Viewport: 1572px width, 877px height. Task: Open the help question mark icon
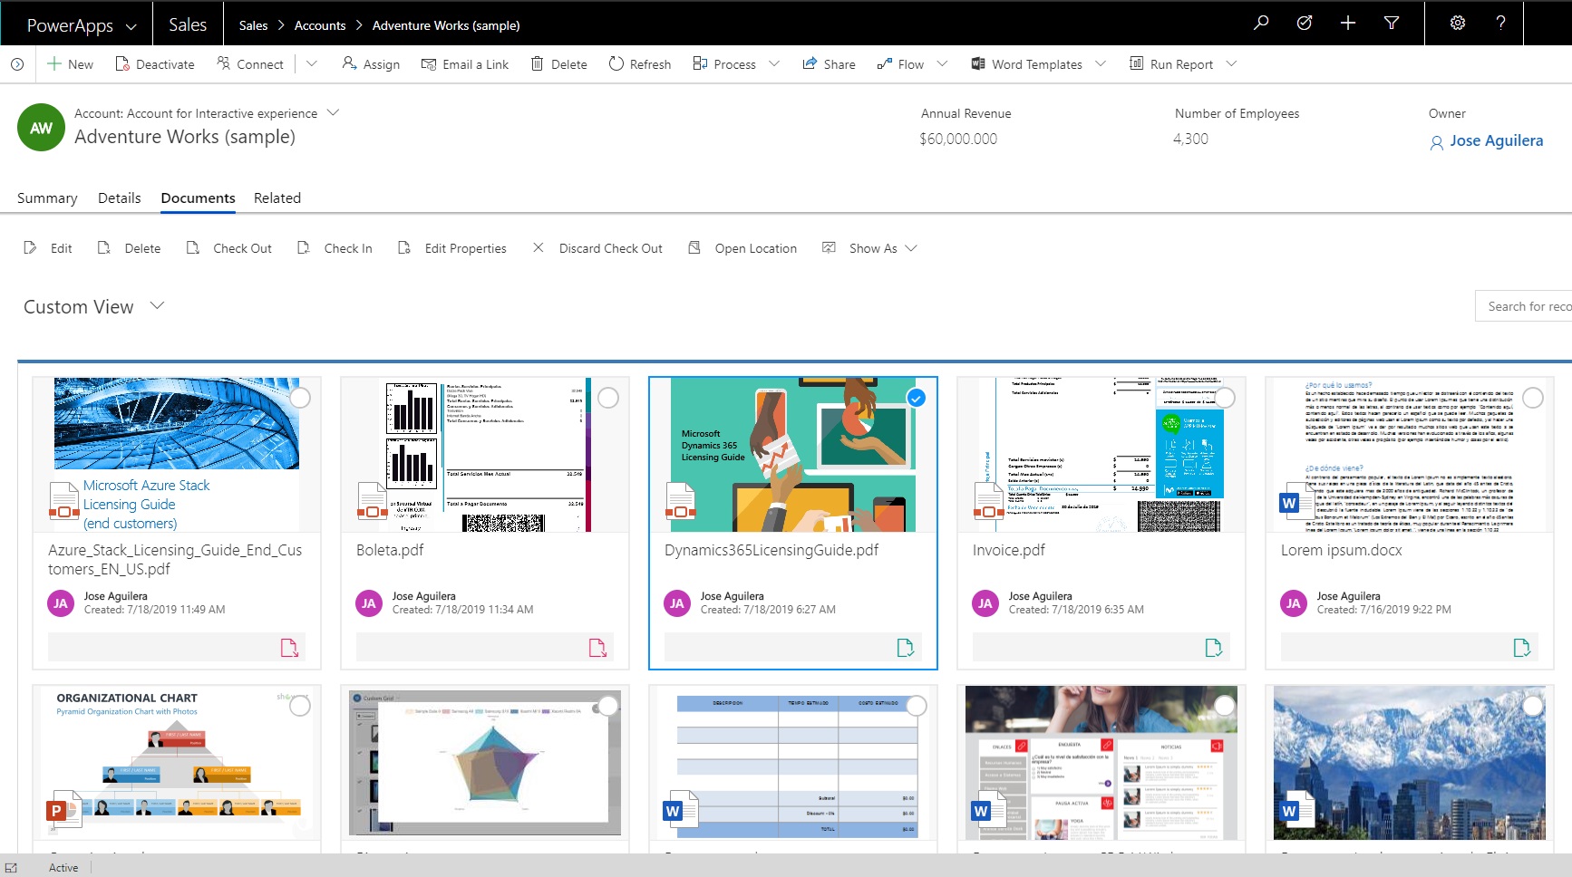[1501, 23]
